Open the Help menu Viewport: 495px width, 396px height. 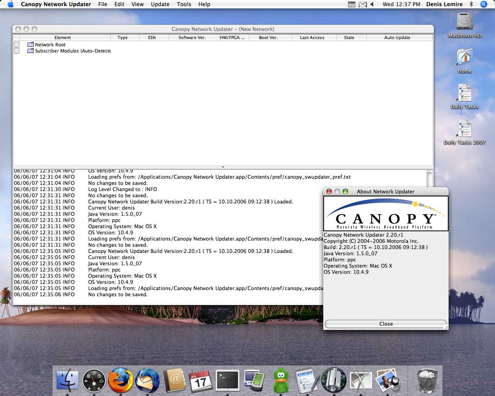(204, 4)
